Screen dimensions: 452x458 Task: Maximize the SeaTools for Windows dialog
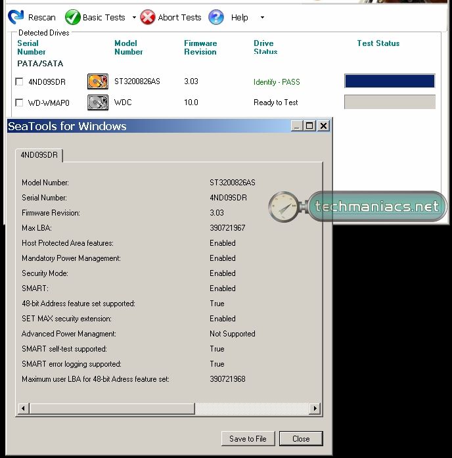tap(309, 126)
